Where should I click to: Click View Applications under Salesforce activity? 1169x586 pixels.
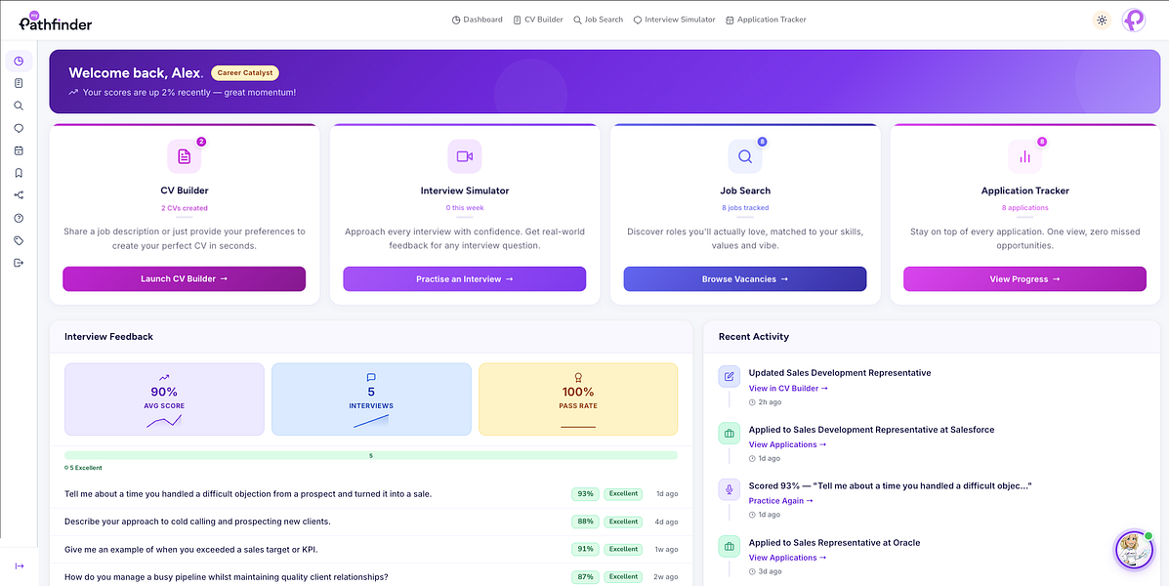pyautogui.click(x=787, y=444)
